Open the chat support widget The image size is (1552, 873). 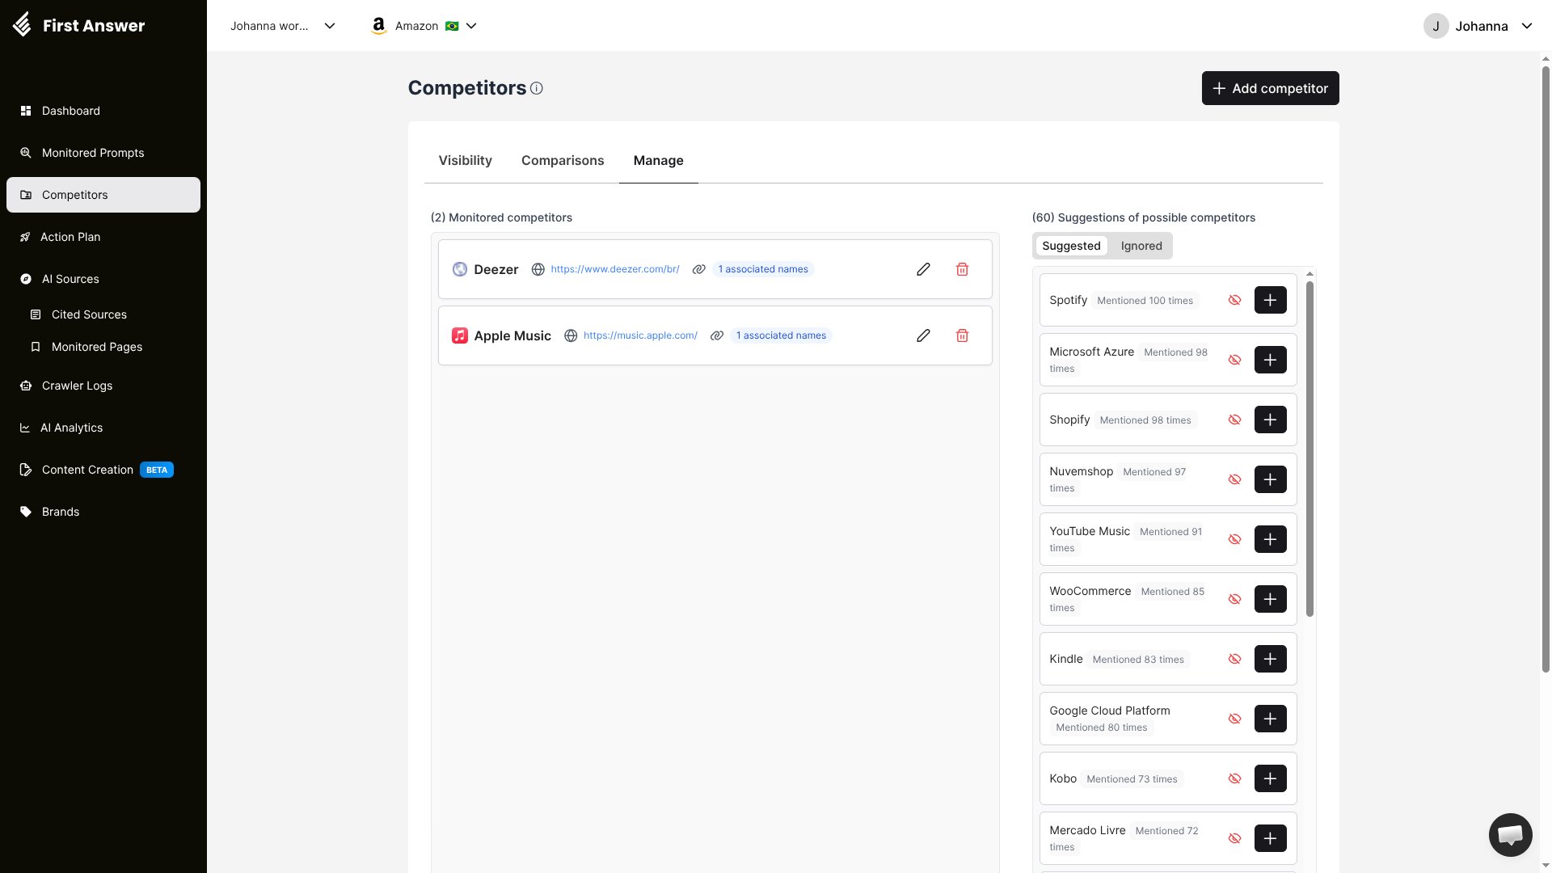[1510, 834]
